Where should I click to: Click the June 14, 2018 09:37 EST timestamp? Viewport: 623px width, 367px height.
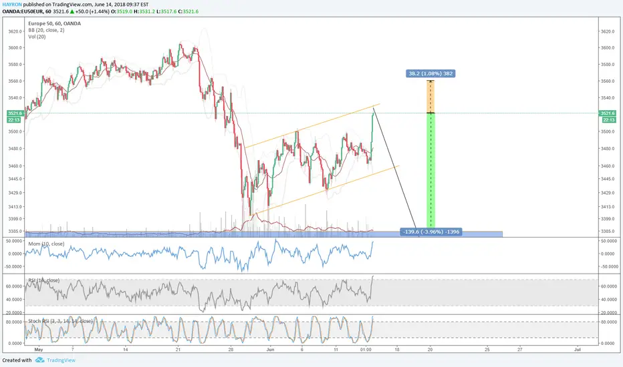121,5
